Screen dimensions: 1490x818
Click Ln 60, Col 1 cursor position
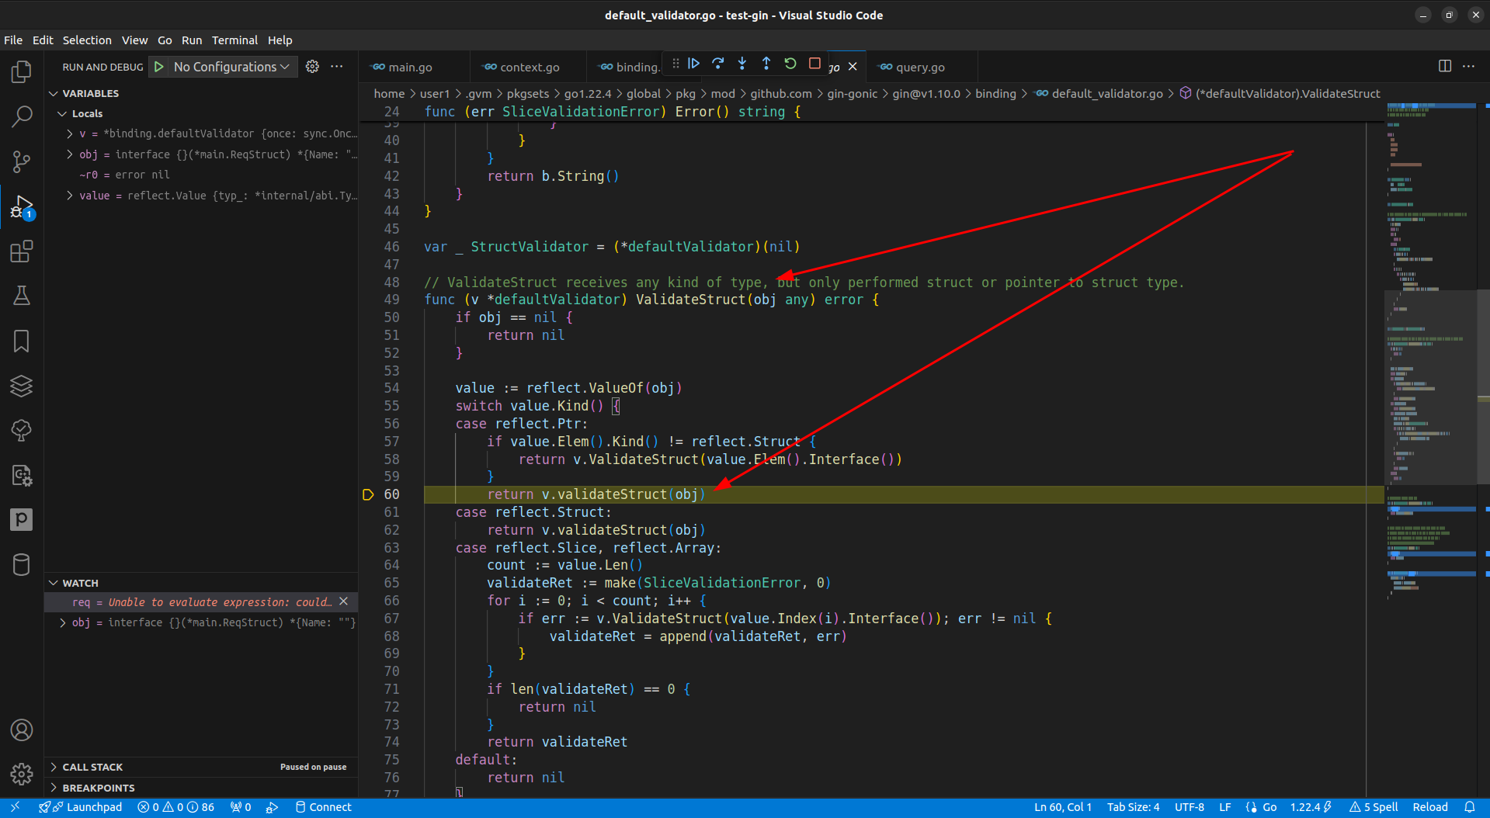[1063, 807]
